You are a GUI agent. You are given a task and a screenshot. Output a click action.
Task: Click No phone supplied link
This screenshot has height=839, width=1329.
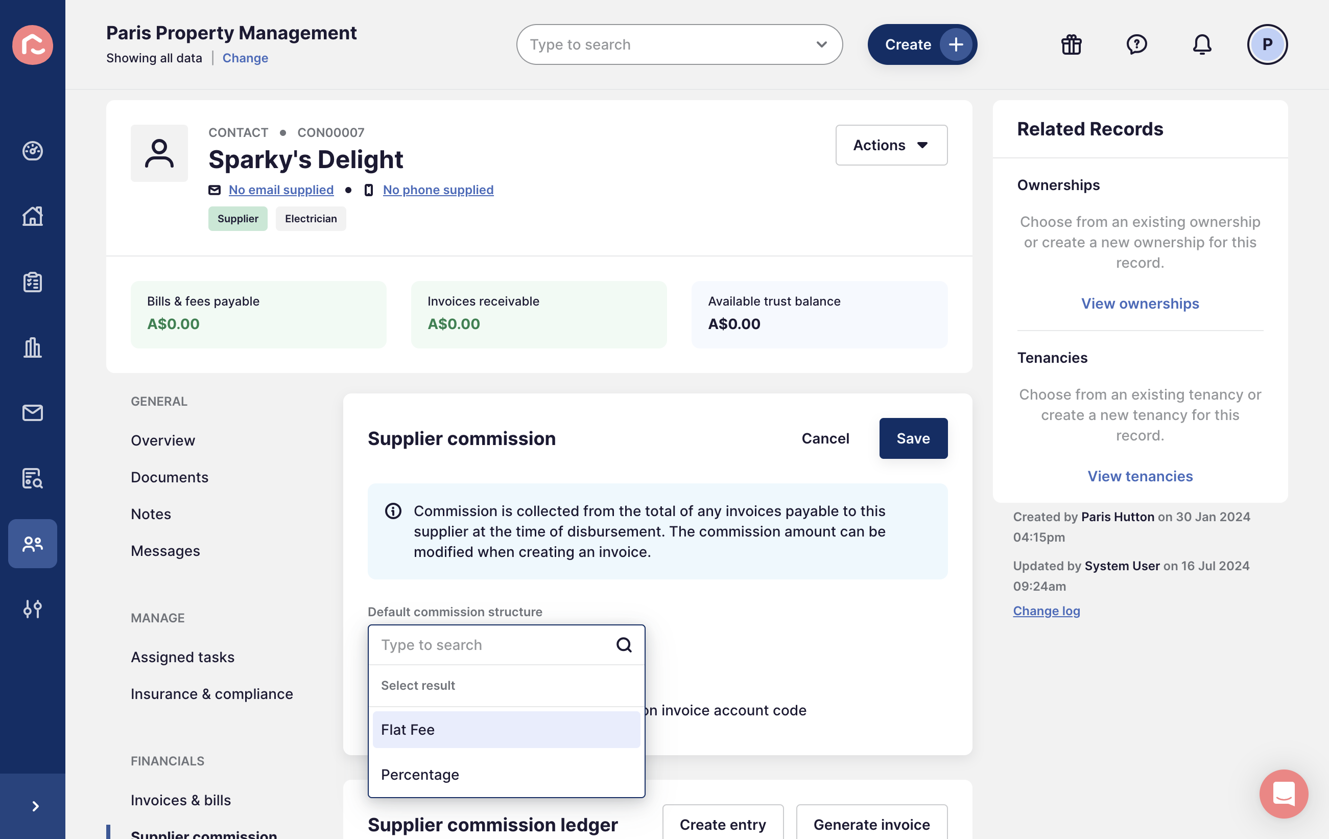click(438, 190)
